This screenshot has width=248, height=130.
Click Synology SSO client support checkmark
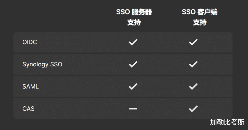(x=193, y=64)
